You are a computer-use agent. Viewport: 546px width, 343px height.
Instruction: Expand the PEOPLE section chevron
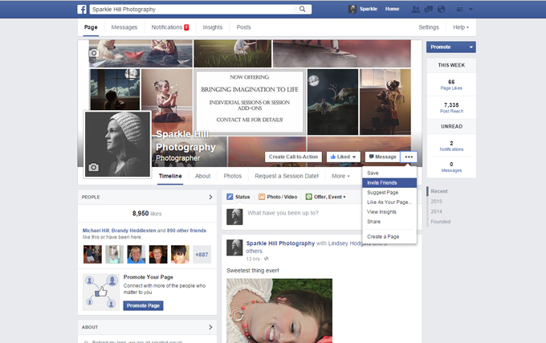click(210, 197)
